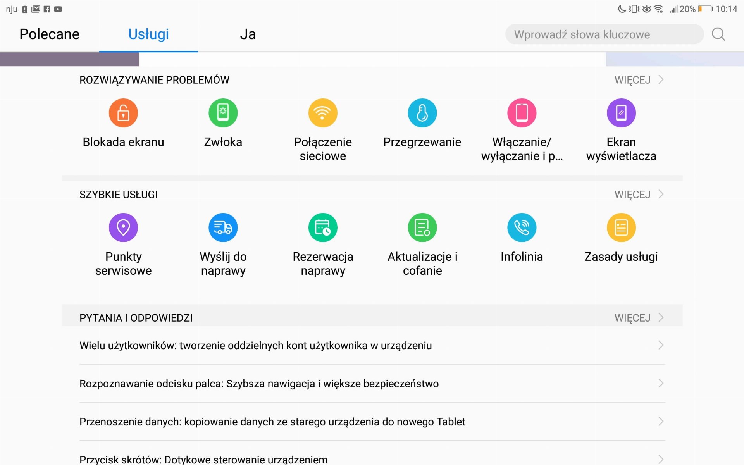744x465 pixels.
Task: Open article about Wielu użytkowników
Action: 372,345
